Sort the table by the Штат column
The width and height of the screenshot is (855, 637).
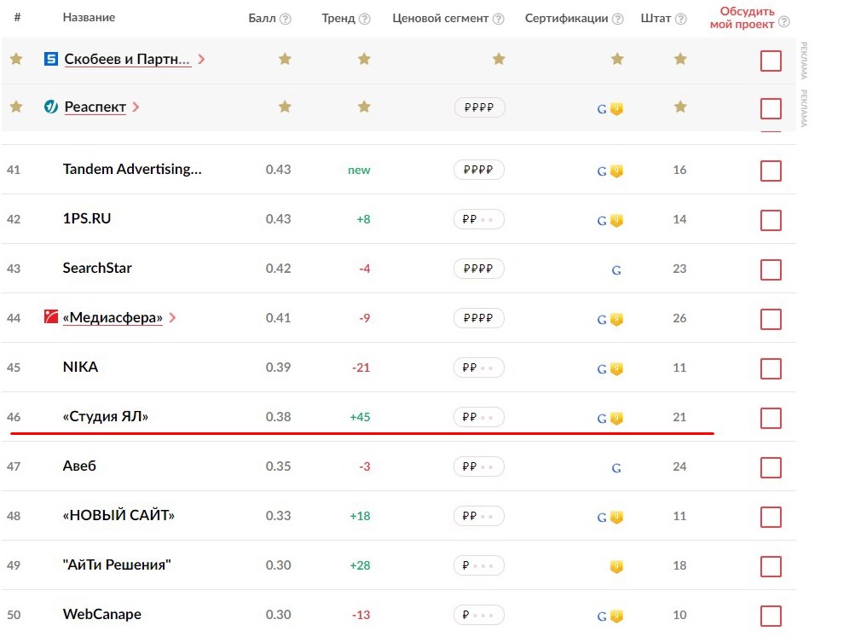coord(656,19)
